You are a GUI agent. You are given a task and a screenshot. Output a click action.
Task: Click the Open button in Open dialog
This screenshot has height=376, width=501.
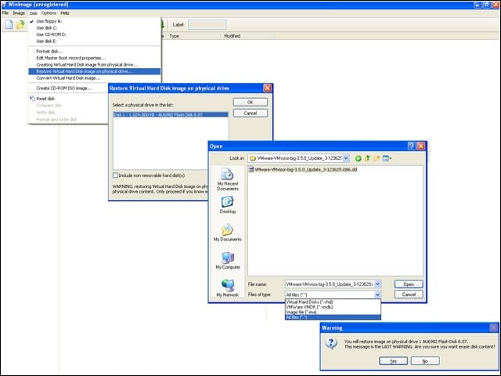[x=409, y=284]
